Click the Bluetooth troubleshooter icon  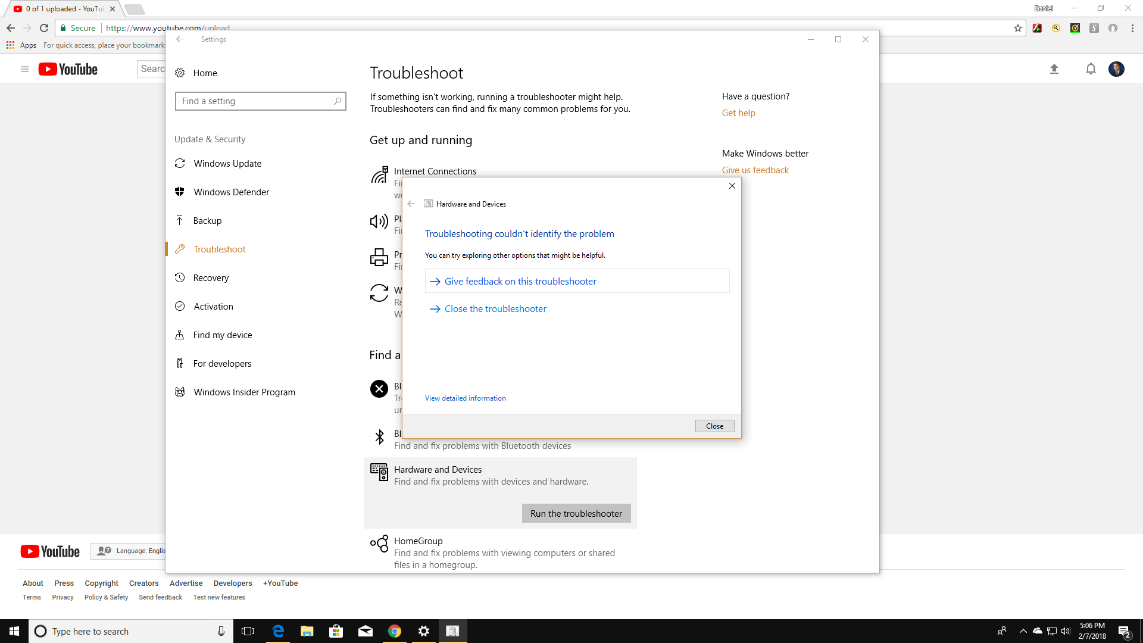point(379,437)
